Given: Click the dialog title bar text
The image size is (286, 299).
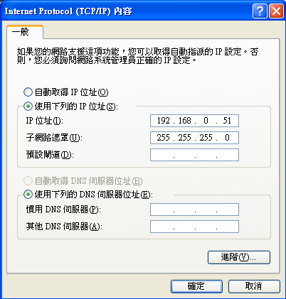Looking at the screenshot, I should pos(68,11).
